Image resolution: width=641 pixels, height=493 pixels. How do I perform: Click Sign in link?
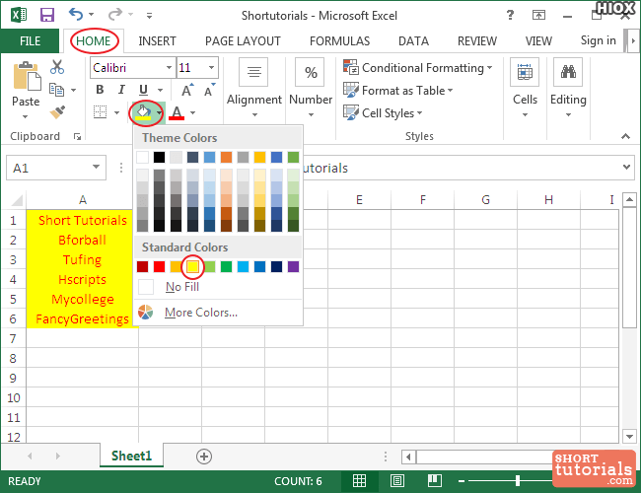pyautogui.click(x=598, y=40)
